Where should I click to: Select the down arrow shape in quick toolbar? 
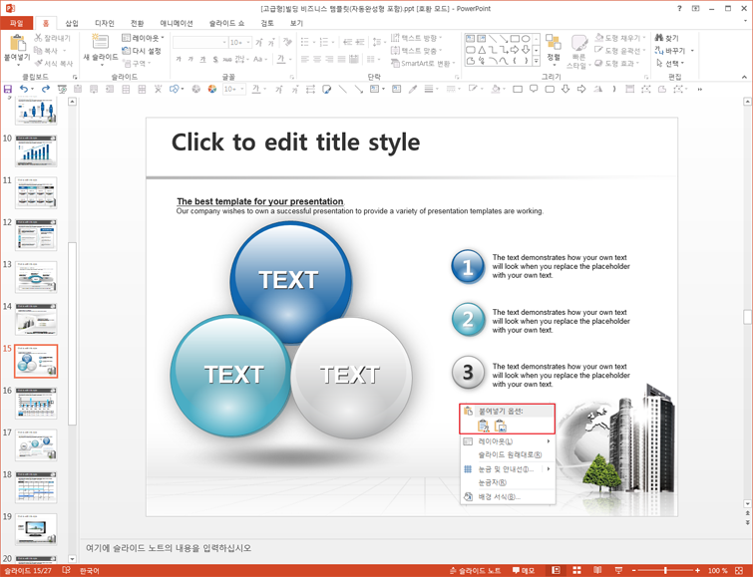pyautogui.click(x=565, y=89)
